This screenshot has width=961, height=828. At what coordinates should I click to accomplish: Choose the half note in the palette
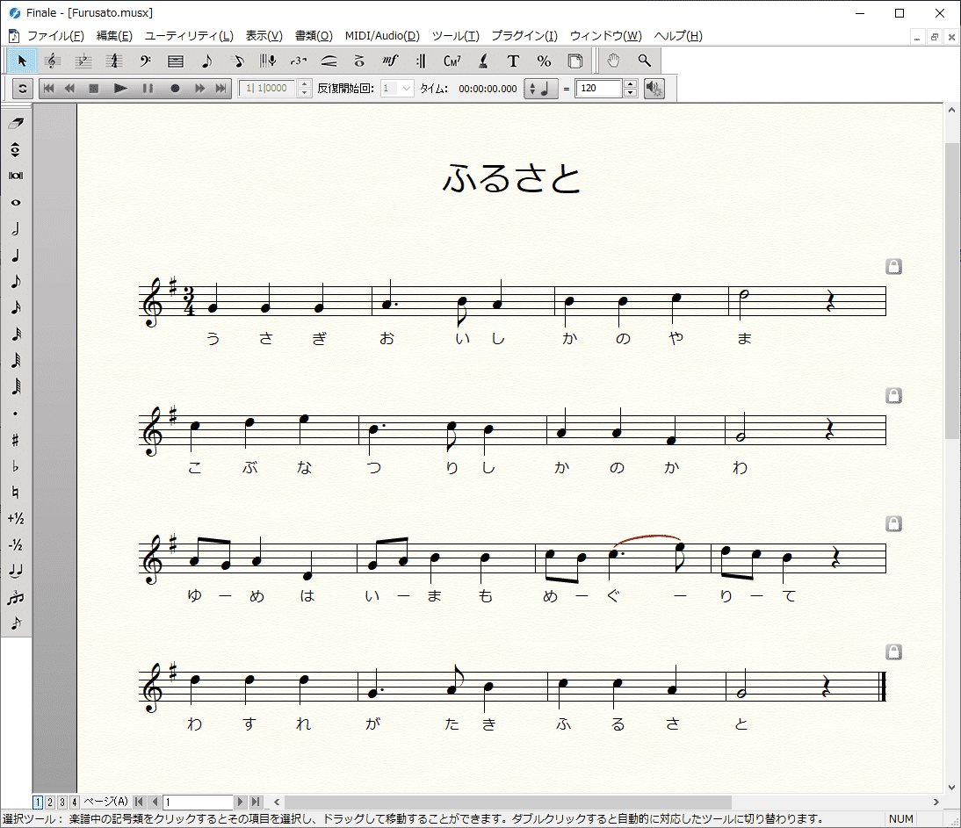(x=16, y=229)
